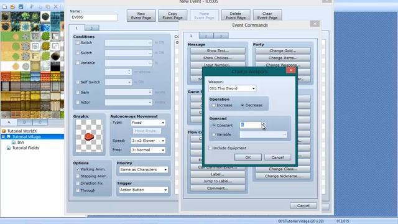The image size is (398, 224).
Task: Click the X delete icon in the main toolbar
Action: pos(56,6)
